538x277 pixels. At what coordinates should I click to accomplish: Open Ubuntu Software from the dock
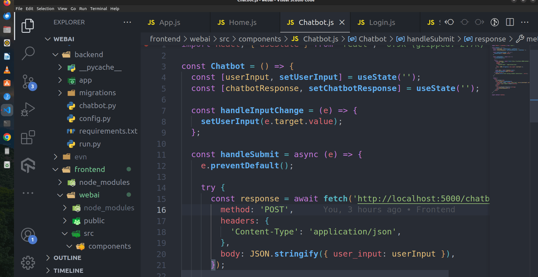7,83
